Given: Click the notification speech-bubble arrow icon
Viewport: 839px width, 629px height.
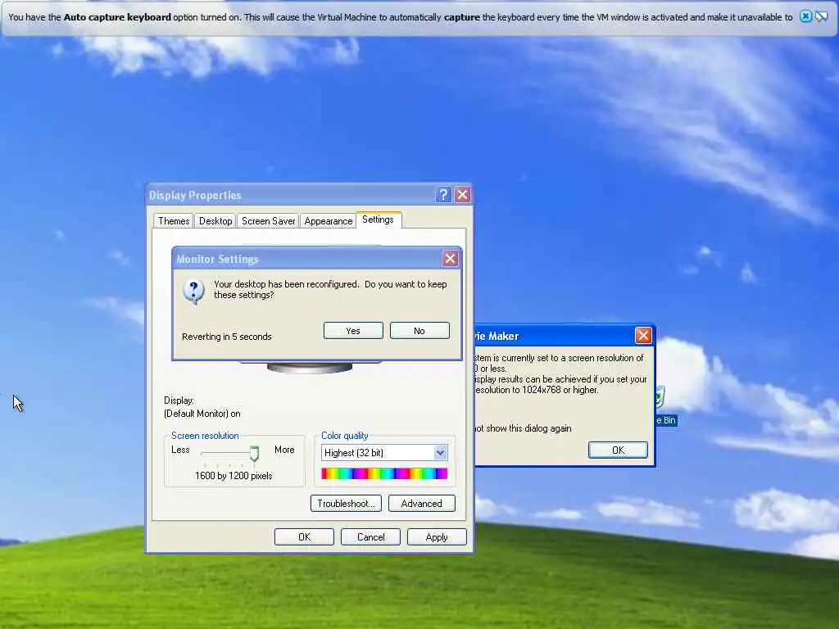Looking at the screenshot, I should click(x=821, y=16).
